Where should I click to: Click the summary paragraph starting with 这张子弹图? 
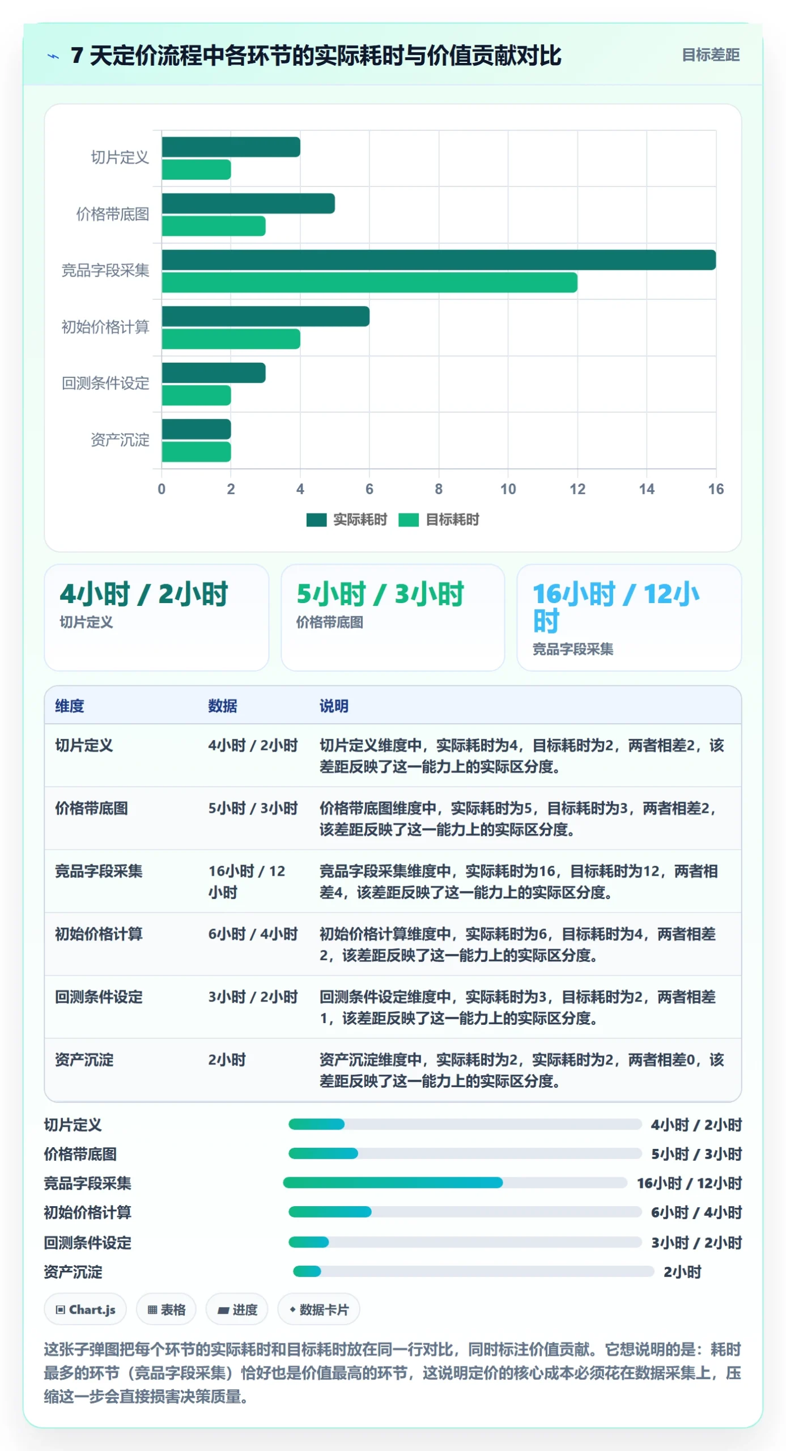[393, 1373]
